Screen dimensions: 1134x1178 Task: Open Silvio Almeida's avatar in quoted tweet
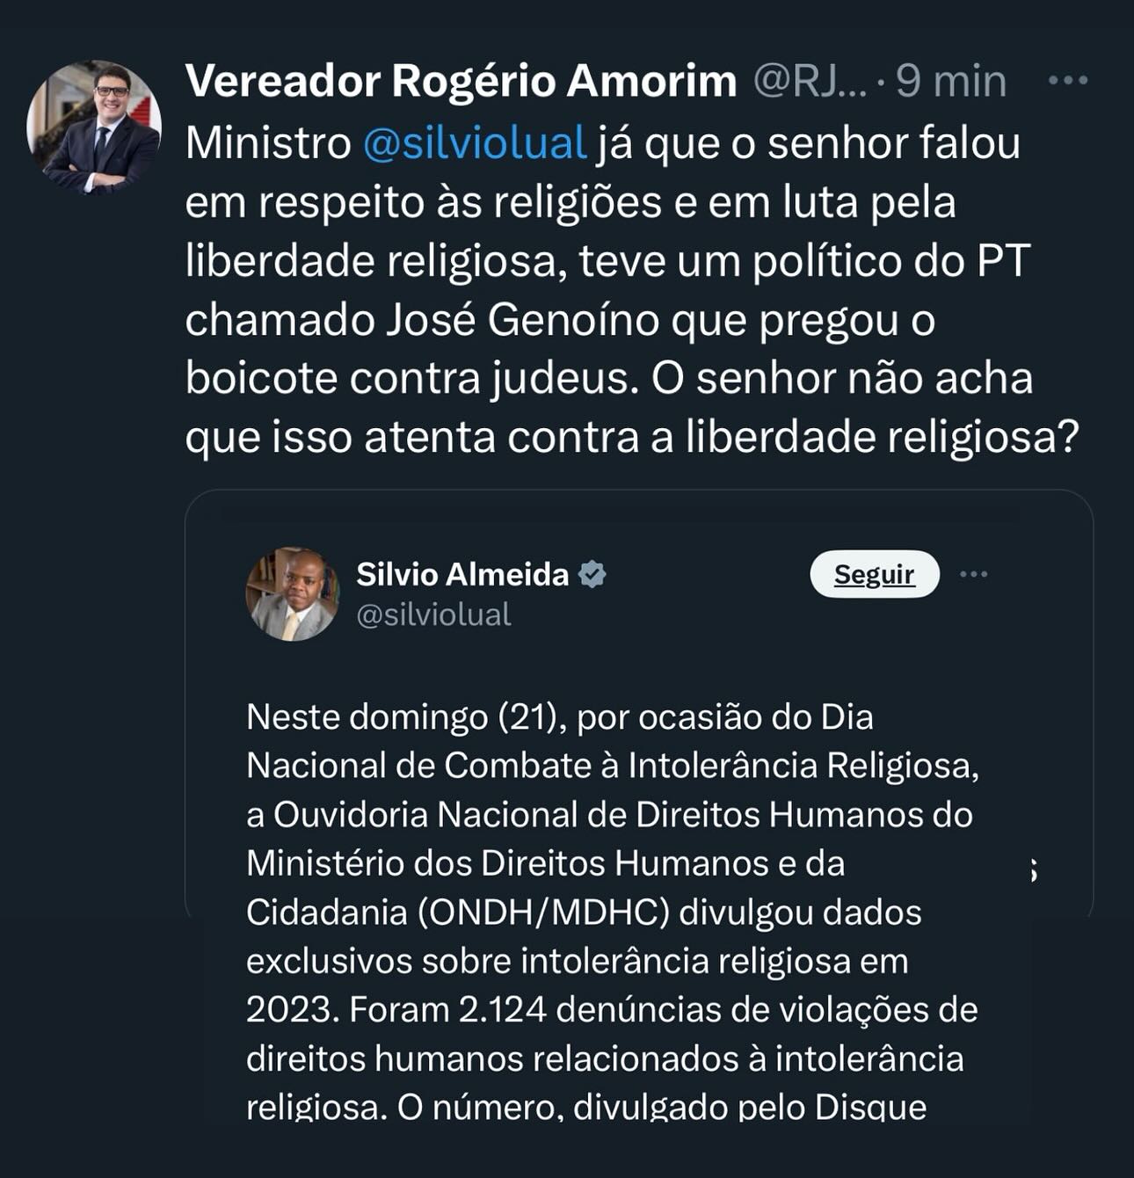(x=293, y=594)
